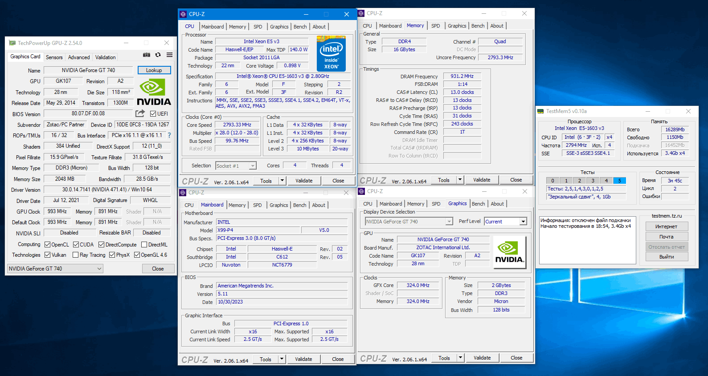Click NVIDIA logo in CPU-Z Graphics window
Viewport: 708px width, 376px height.
510,252
